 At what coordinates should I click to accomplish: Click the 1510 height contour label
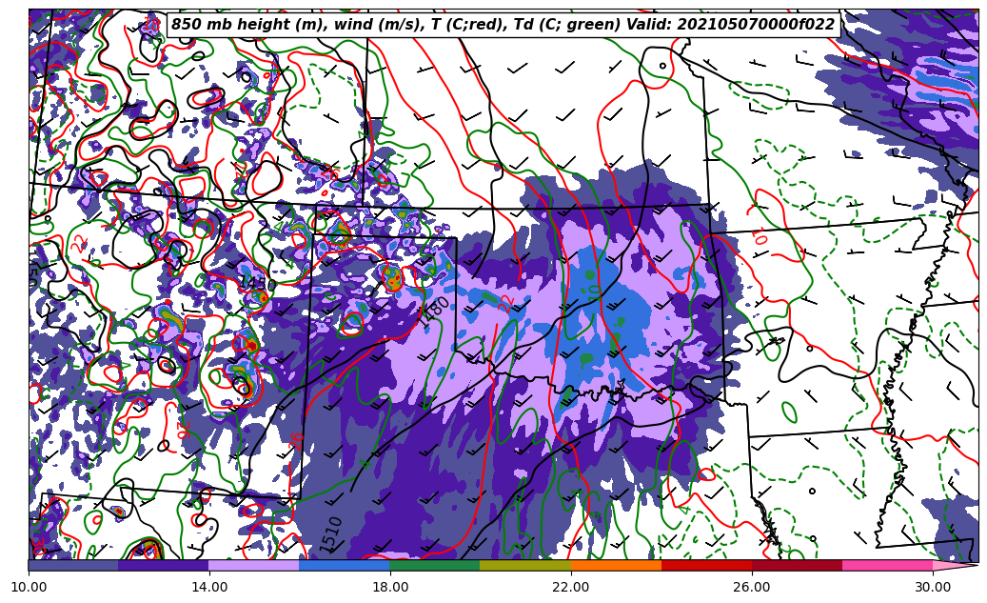pyautogui.click(x=330, y=534)
